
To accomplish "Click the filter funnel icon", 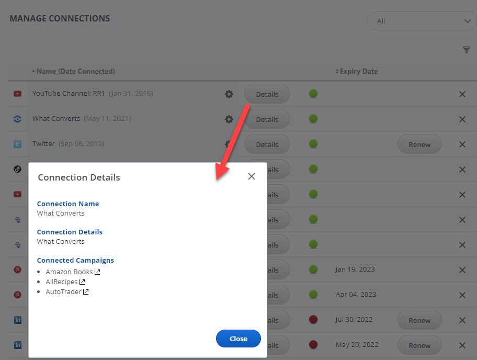I will (467, 50).
